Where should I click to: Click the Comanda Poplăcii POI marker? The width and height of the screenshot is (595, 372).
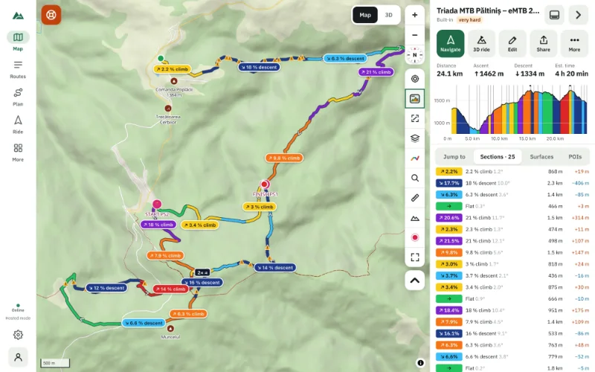click(x=174, y=81)
